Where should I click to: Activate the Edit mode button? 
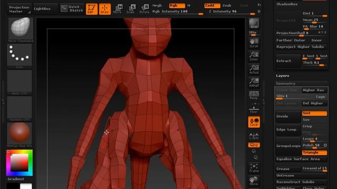pyautogui.click(x=91, y=9)
